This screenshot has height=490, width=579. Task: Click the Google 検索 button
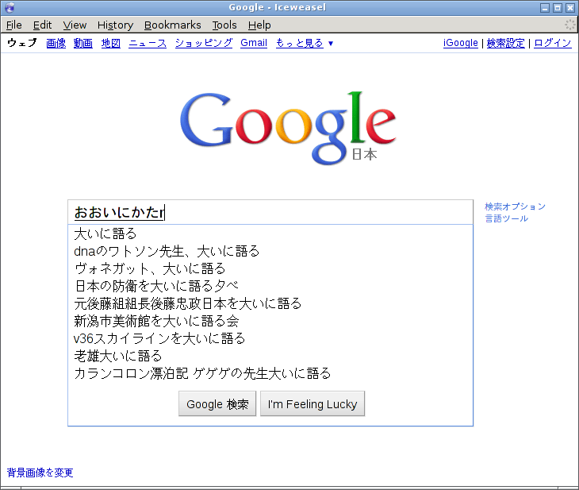point(217,403)
